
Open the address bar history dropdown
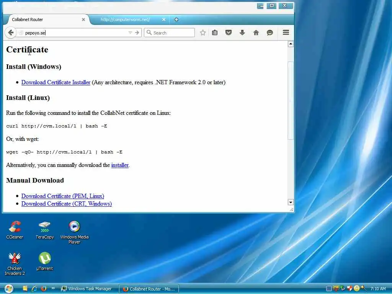tap(130, 33)
